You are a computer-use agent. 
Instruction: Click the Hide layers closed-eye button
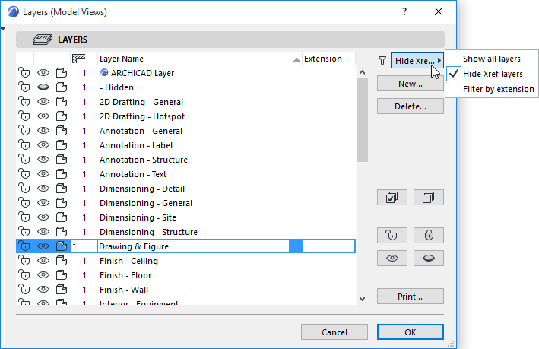pyautogui.click(x=428, y=259)
